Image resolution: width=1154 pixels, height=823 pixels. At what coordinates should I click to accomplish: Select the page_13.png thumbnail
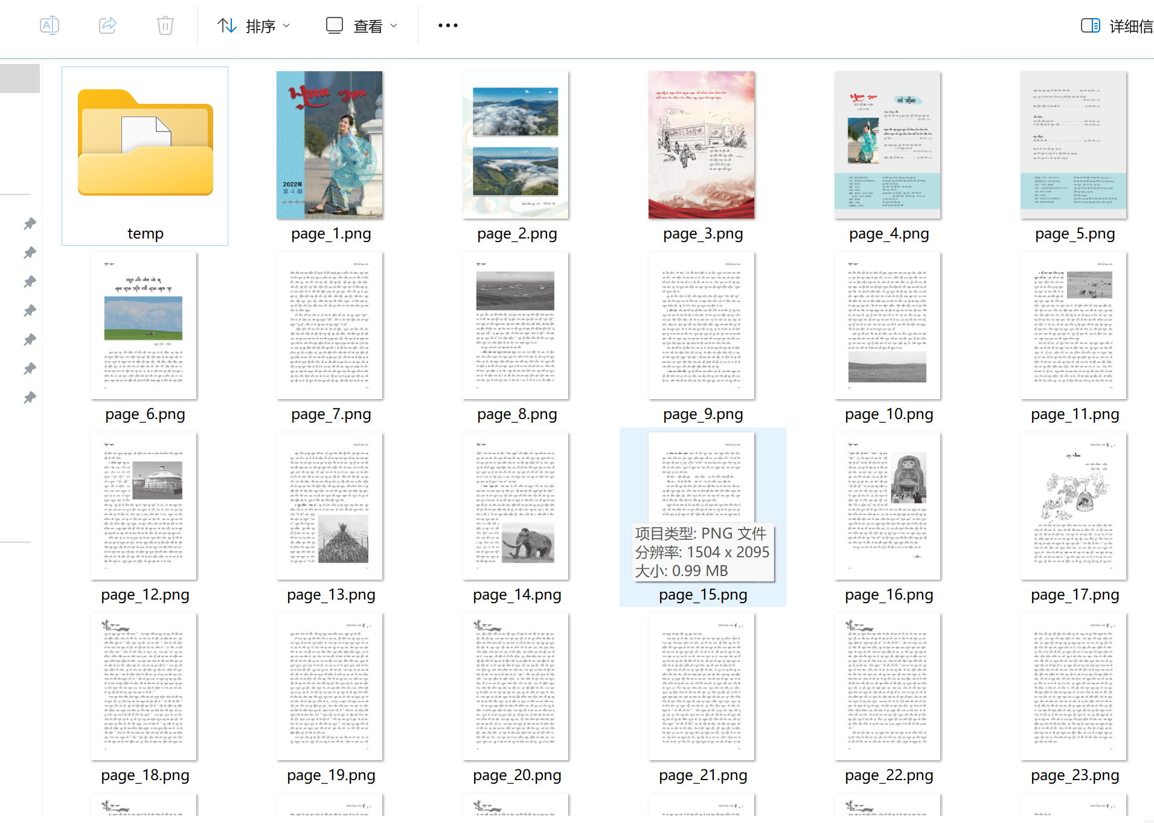(330, 506)
